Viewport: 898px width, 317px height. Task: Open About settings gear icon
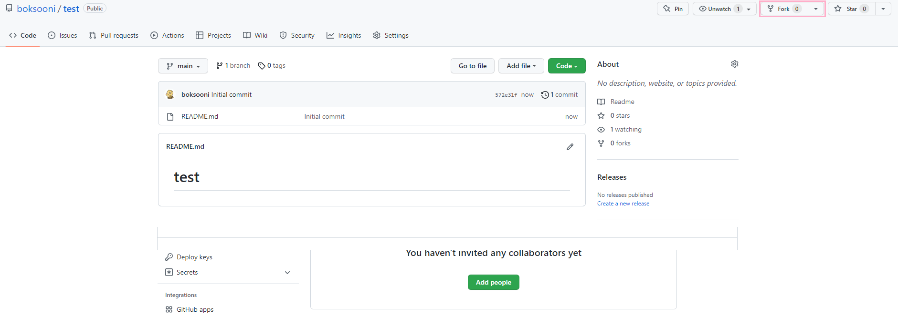pyautogui.click(x=735, y=64)
